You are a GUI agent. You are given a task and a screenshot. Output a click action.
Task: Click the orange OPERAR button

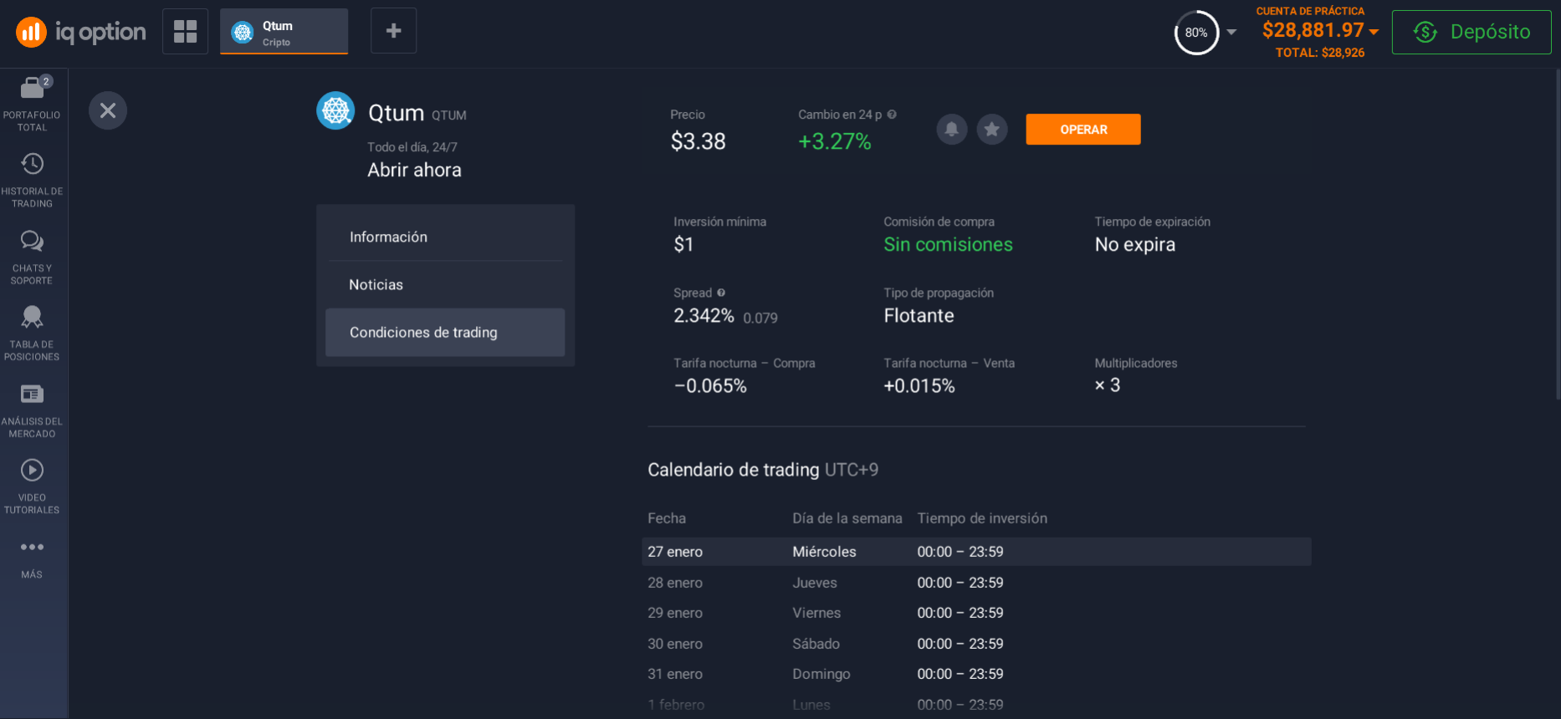(x=1083, y=130)
